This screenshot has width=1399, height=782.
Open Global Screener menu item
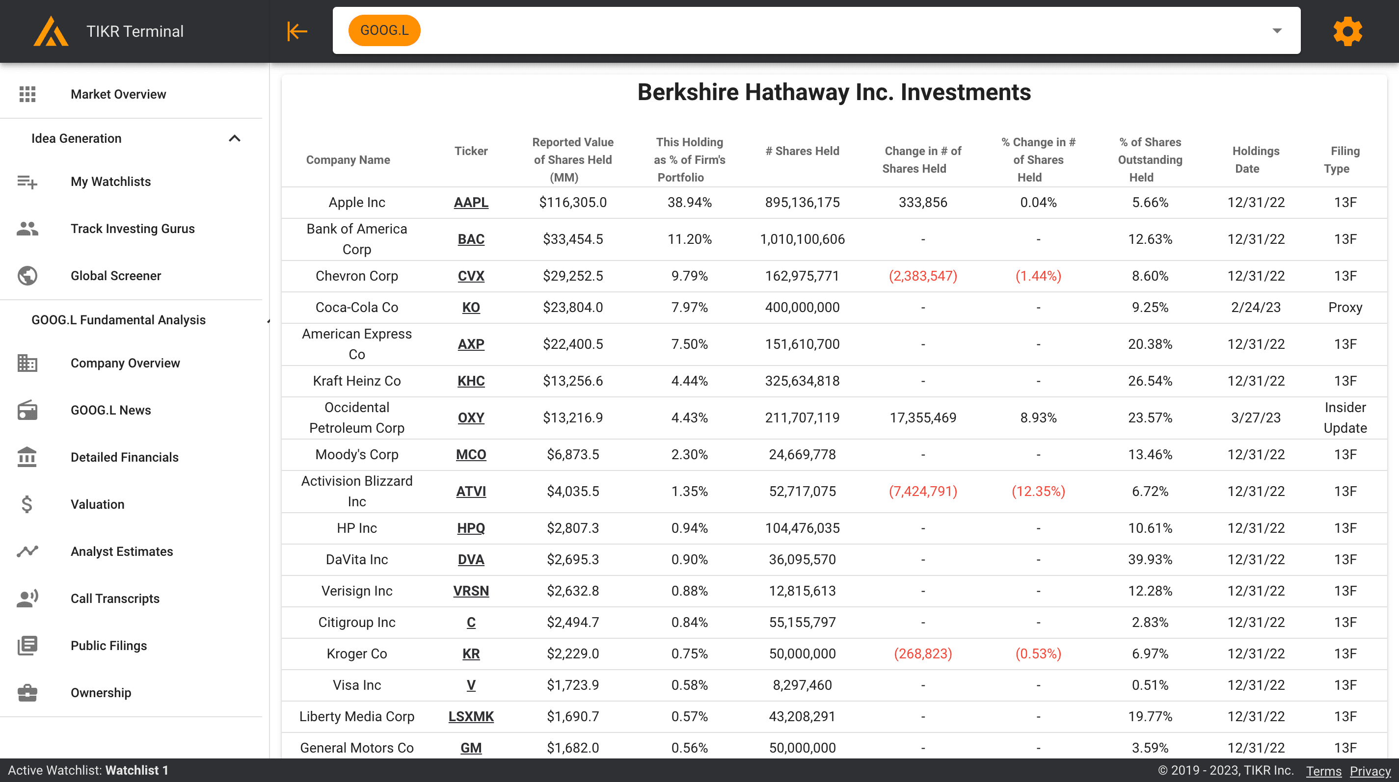point(116,276)
